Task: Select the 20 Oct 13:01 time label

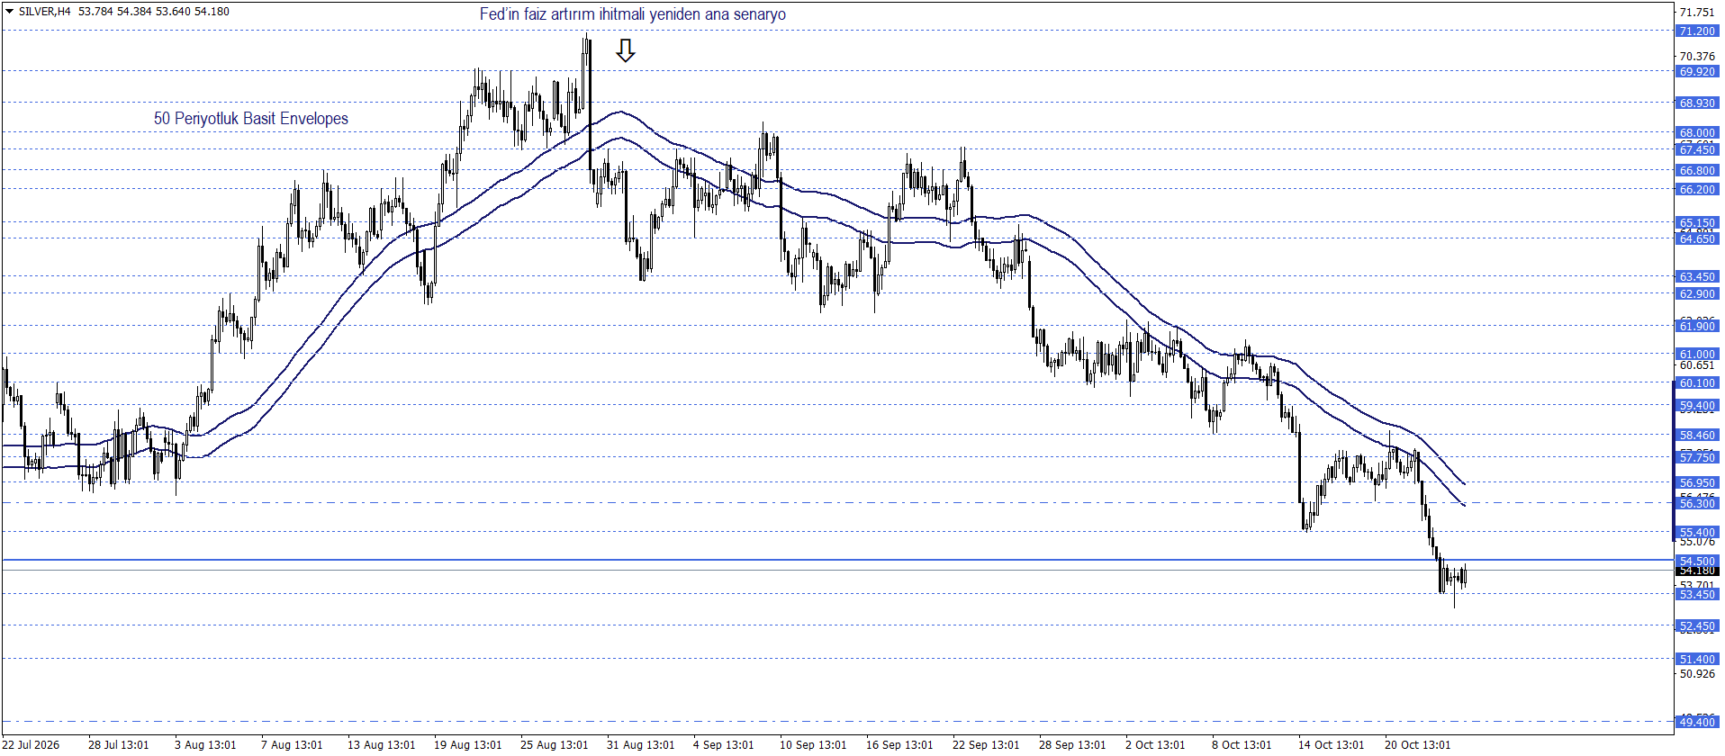Action: [1418, 744]
